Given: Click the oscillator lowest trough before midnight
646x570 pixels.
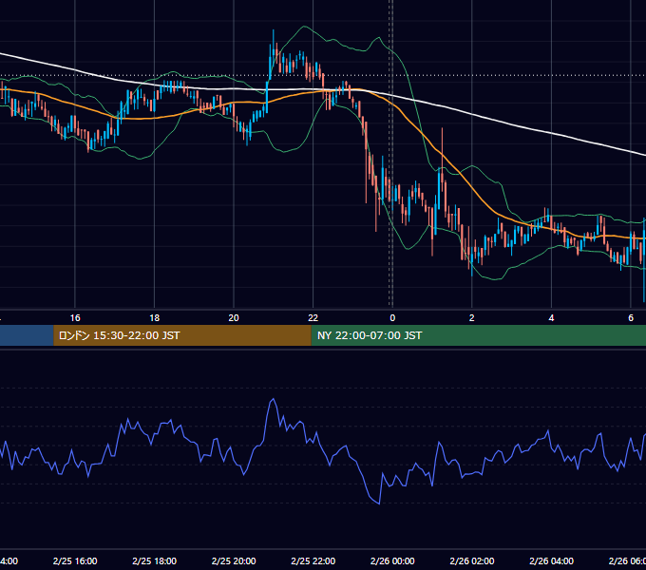Looking at the screenshot, I should [379, 503].
